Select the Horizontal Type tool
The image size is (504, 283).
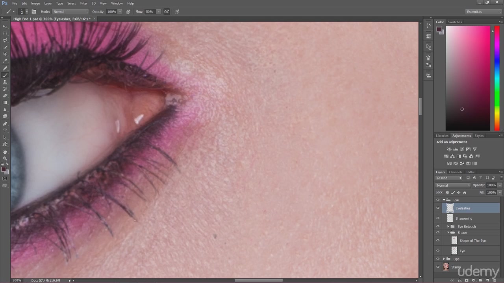(x=5, y=130)
